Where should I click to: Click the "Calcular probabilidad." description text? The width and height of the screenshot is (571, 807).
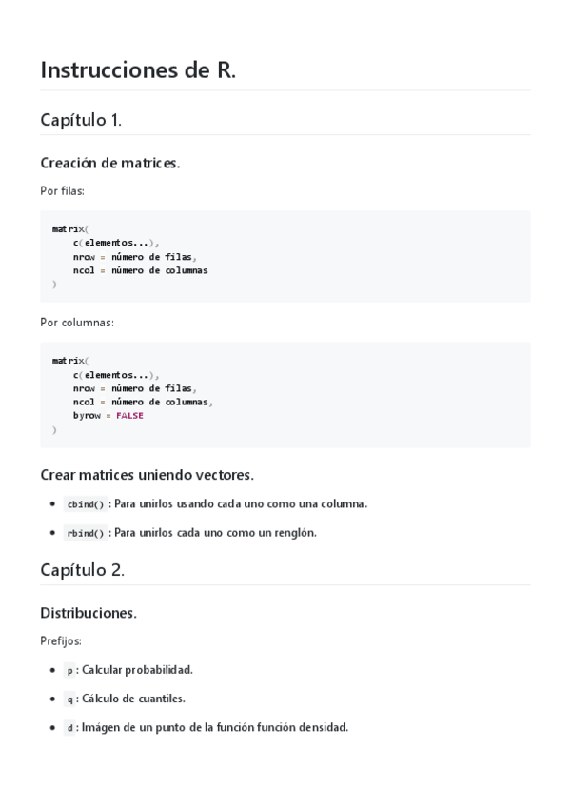[137, 670]
